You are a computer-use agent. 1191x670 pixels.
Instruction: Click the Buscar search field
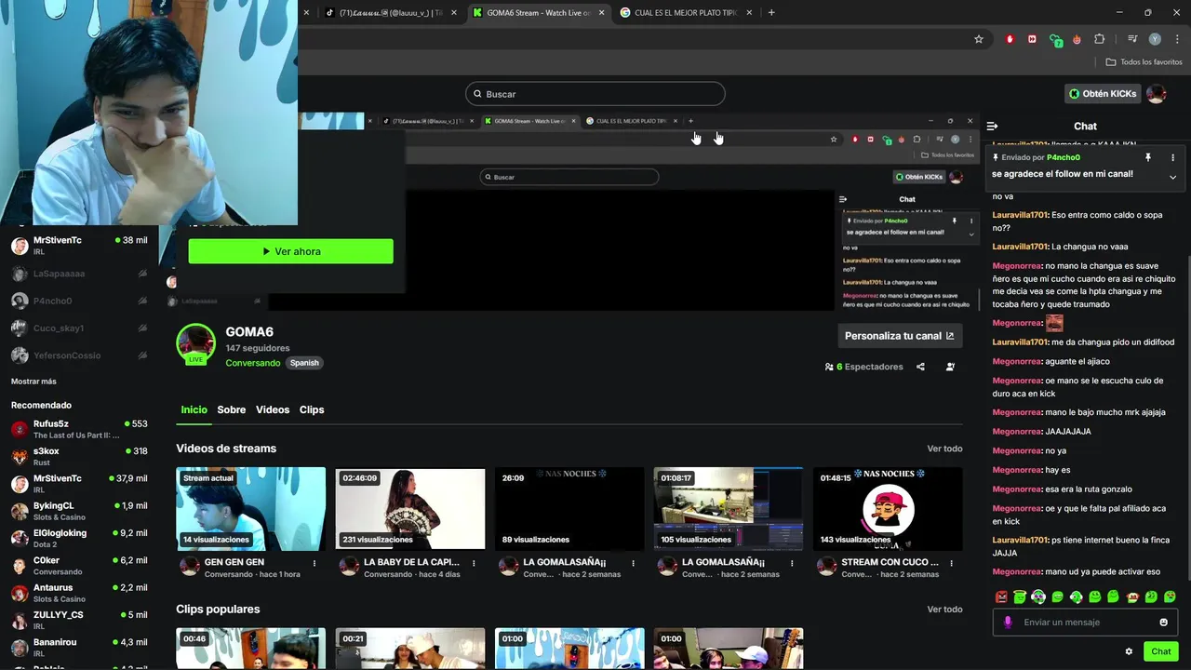coord(595,94)
